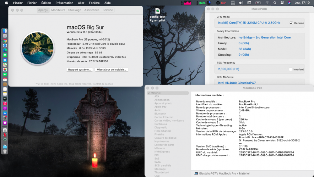Viewport: 314px width, 177px height.
Task: Open Podcasts app in the Dock
Action: [5, 108]
